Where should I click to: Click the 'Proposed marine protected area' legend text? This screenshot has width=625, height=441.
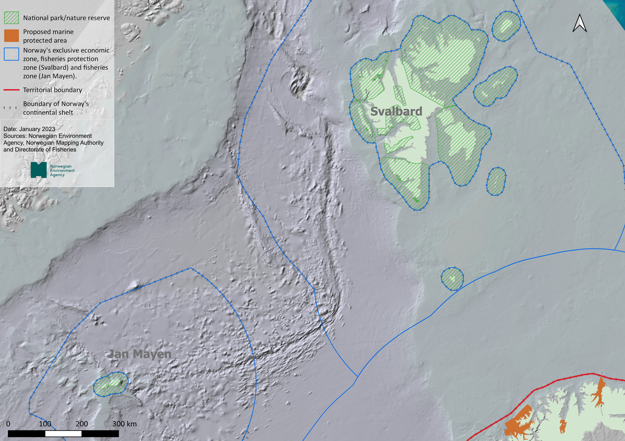(x=48, y=36)
